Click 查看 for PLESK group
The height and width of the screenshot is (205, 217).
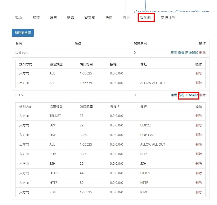click(x=181, y=95)
